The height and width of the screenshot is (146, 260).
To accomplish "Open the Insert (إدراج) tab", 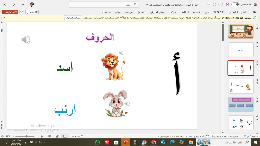I will (x=207, y=12).
